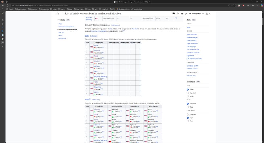Click Cite this page link
The height and width of the screenshot is (143, 264).
tap(191, 47)
